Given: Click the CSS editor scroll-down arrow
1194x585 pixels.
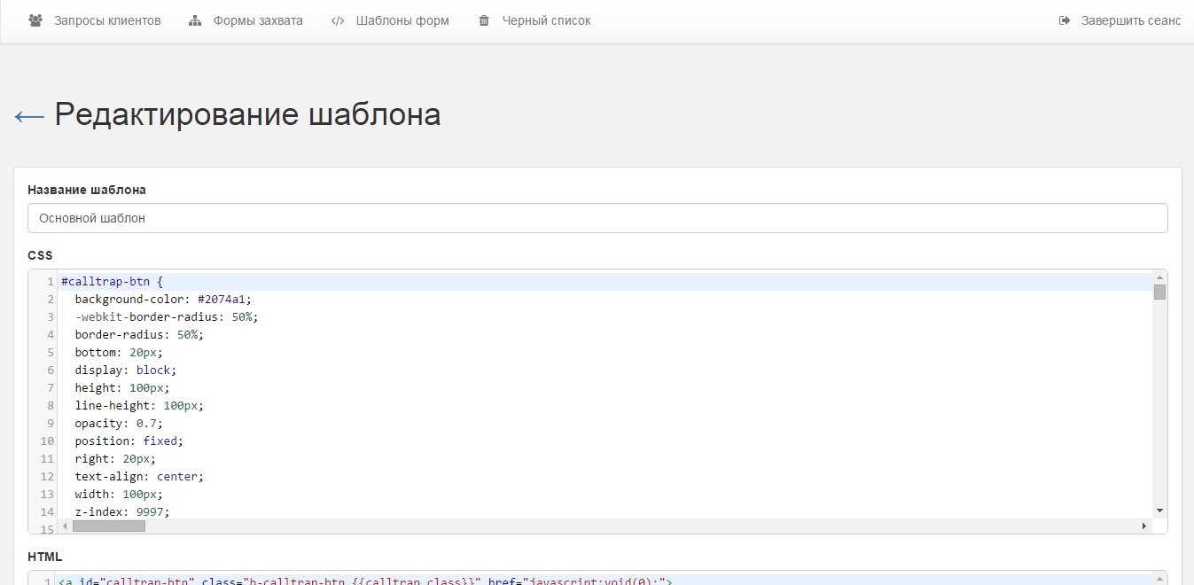Looking at the screenshot, I should tap(1159, 511).
